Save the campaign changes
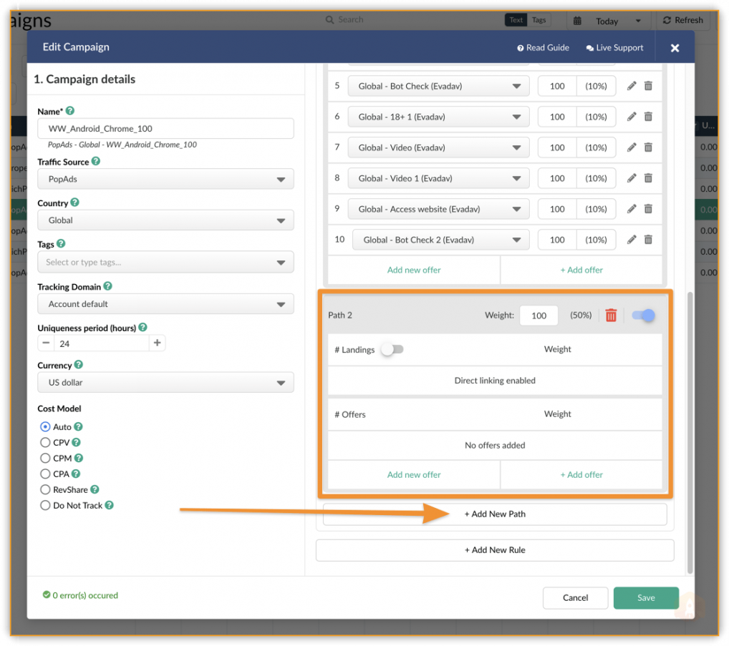 click(645, 598)
